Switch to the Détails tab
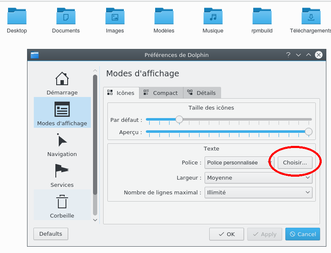331x253 pixels. (202, 93)
